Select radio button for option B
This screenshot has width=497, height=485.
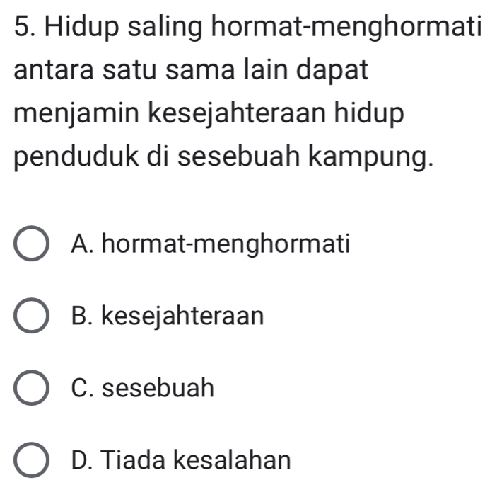(31, 317)
